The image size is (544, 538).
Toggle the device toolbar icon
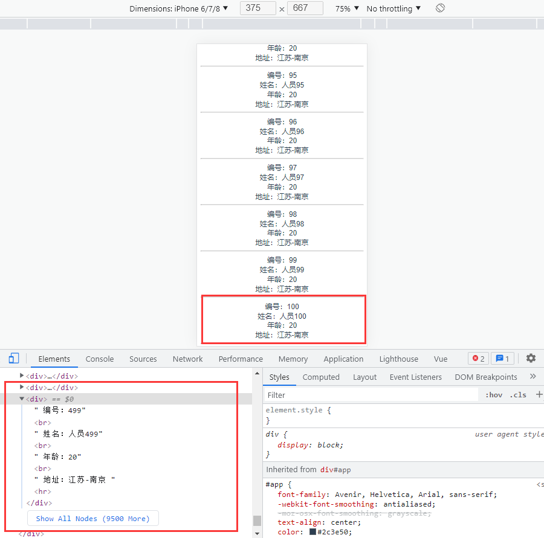[14, 358]
